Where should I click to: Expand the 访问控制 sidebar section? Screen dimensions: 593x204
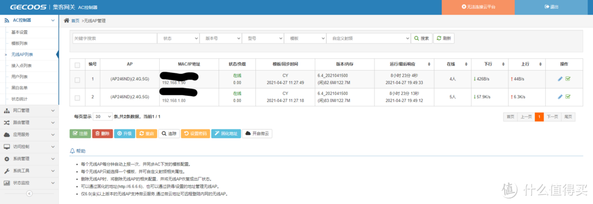click(53, 146)
